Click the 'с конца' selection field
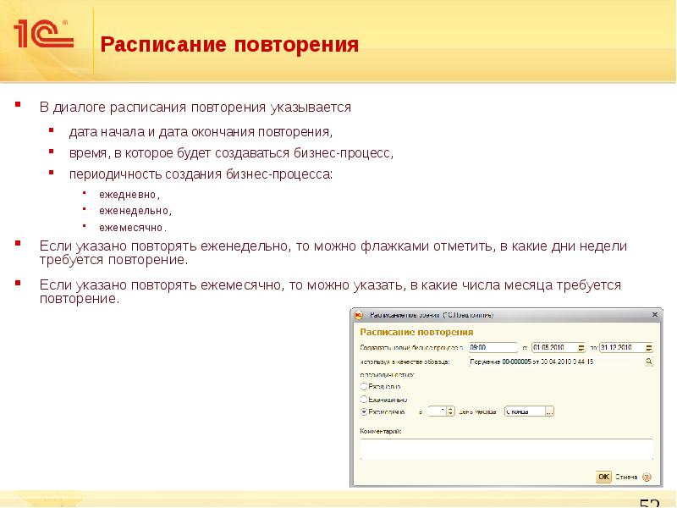This screenshot has width=677, height=508. point(525,411)
